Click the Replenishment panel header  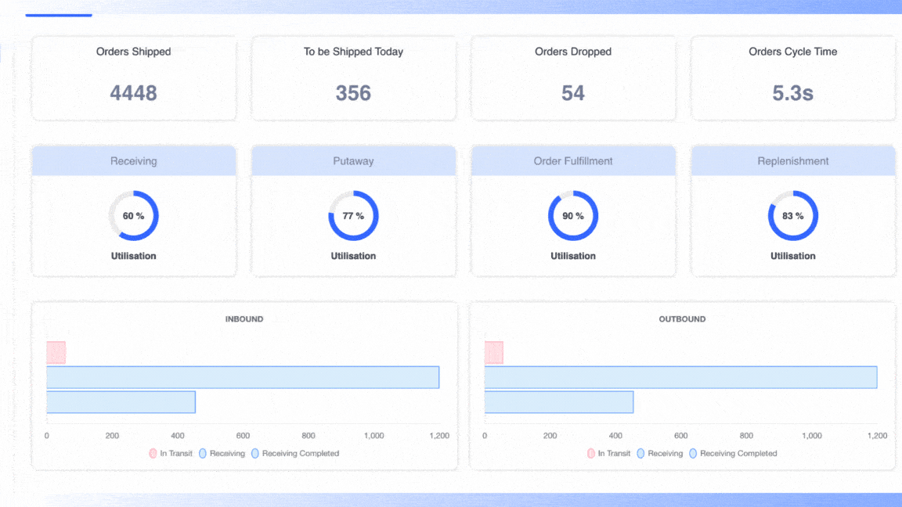[792, 161]
